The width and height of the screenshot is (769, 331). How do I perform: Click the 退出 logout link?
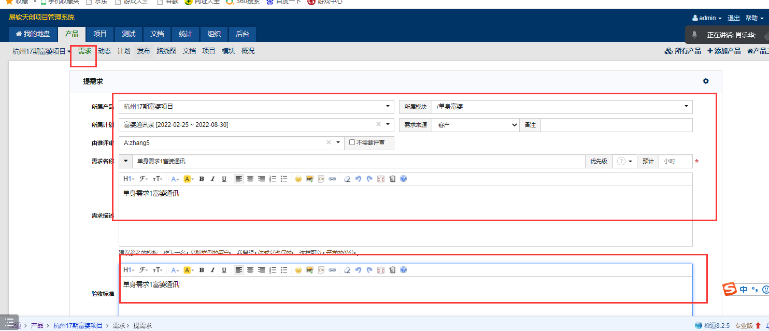coord(734,18)
